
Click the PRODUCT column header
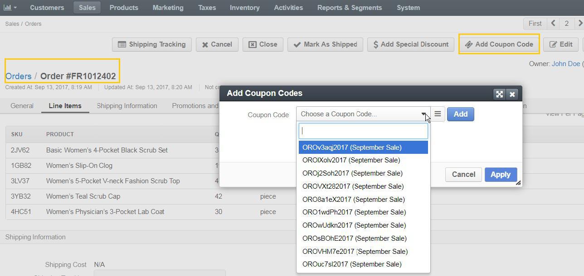pos(60,134)
